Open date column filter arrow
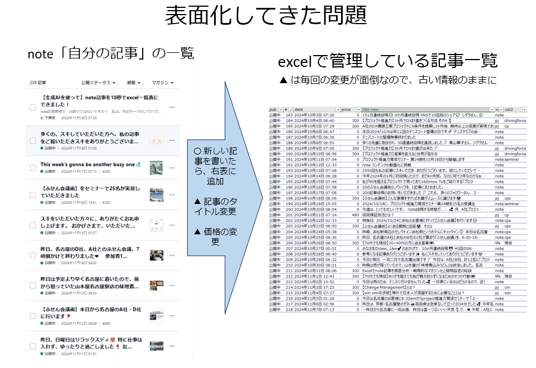The height and width of the screenshot is (368, 536). 338,110
